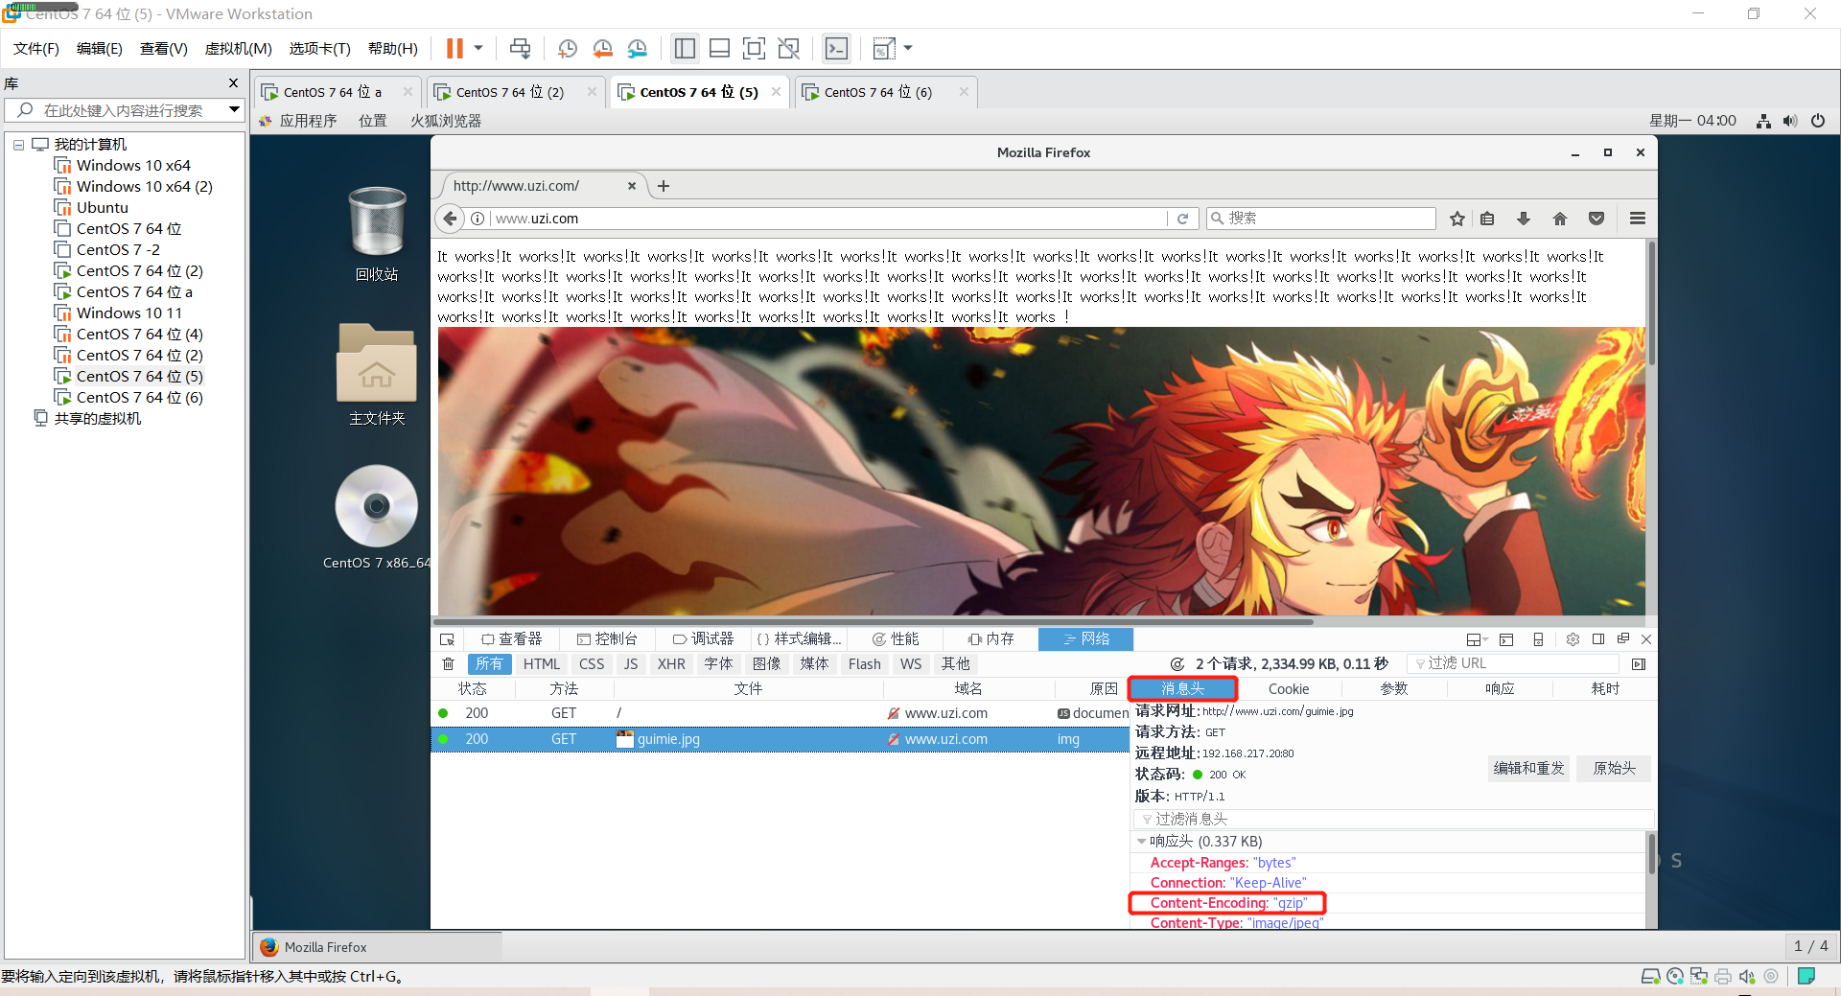Click the Pocket icon in Firefox toolbar
1841x996 pixels.
[x=1596, y=219]
